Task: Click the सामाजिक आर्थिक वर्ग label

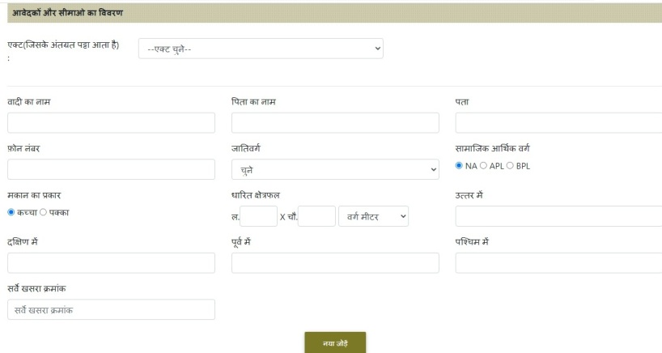Action: coord(492,148)
